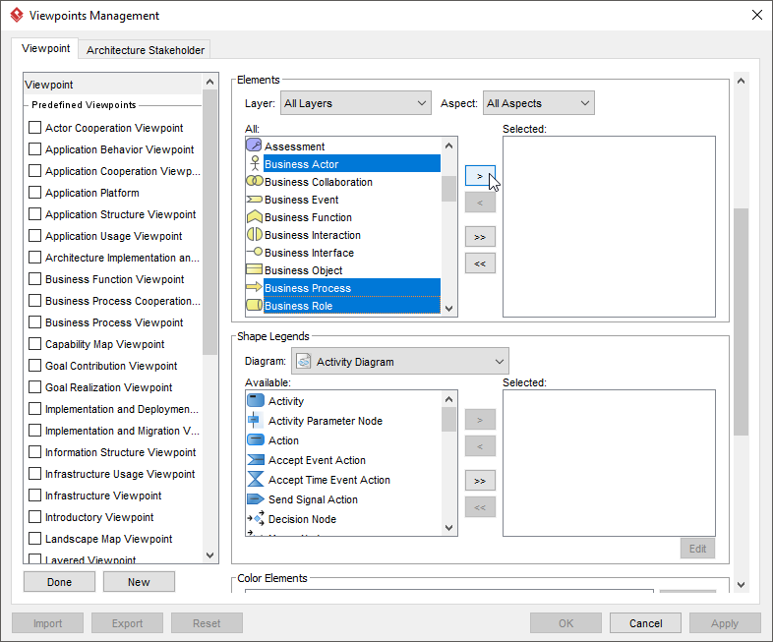This screenshot has width=773, height=642.
Task: Click the Decision Node icon
Action: 256,518
